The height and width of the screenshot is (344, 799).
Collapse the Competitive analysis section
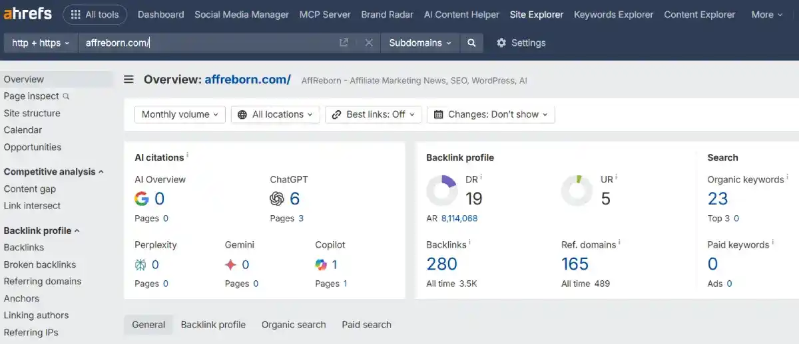pos(53,171)
